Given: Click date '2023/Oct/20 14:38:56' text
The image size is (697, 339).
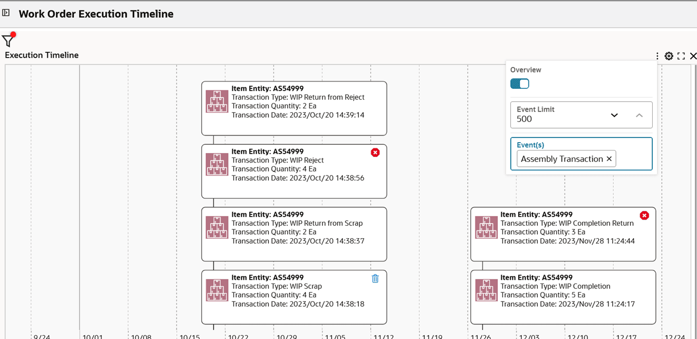Looking at the screenshot, I should pos(326,178).
